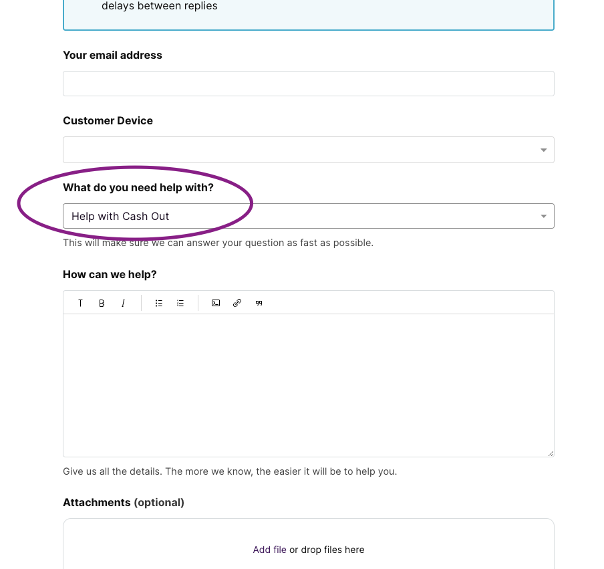
Task: Select the Bold formatting icon
Action: click(102, 303)
